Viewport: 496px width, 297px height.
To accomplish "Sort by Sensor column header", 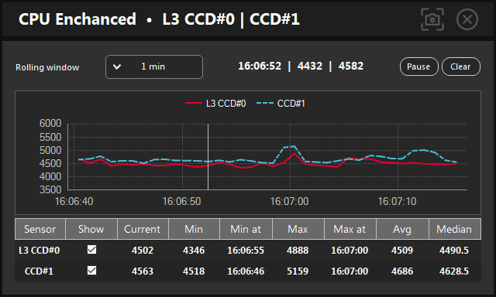I will click(40, 229).
